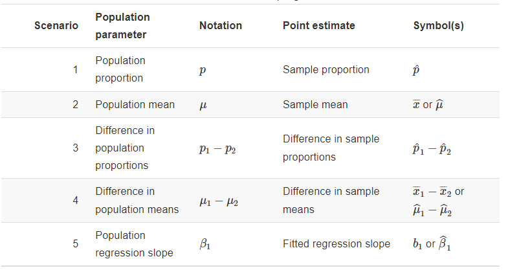
Task: Select the p-hat symbol in row 1
Action: [x=417, y=70]
